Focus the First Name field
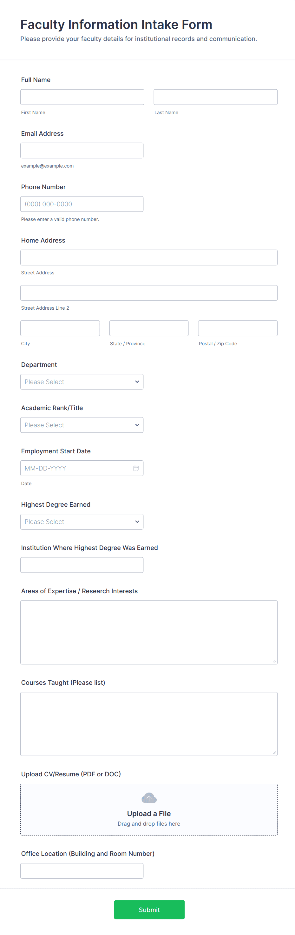Viewport: 295px width, 935px height. click(x=82, y=97)
